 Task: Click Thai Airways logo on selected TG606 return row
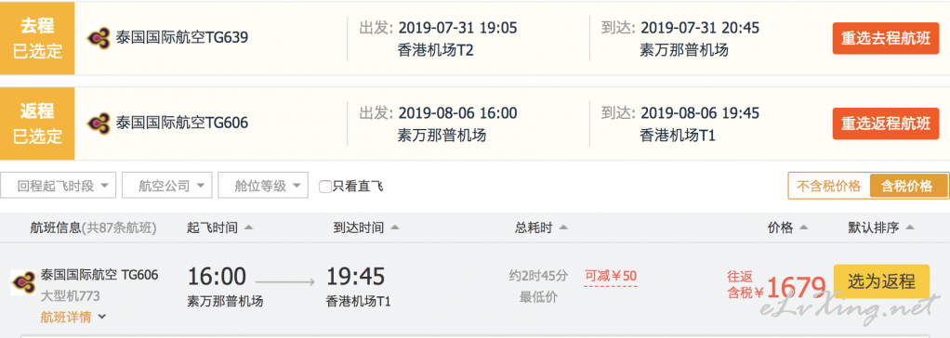[x=99, y=123]
